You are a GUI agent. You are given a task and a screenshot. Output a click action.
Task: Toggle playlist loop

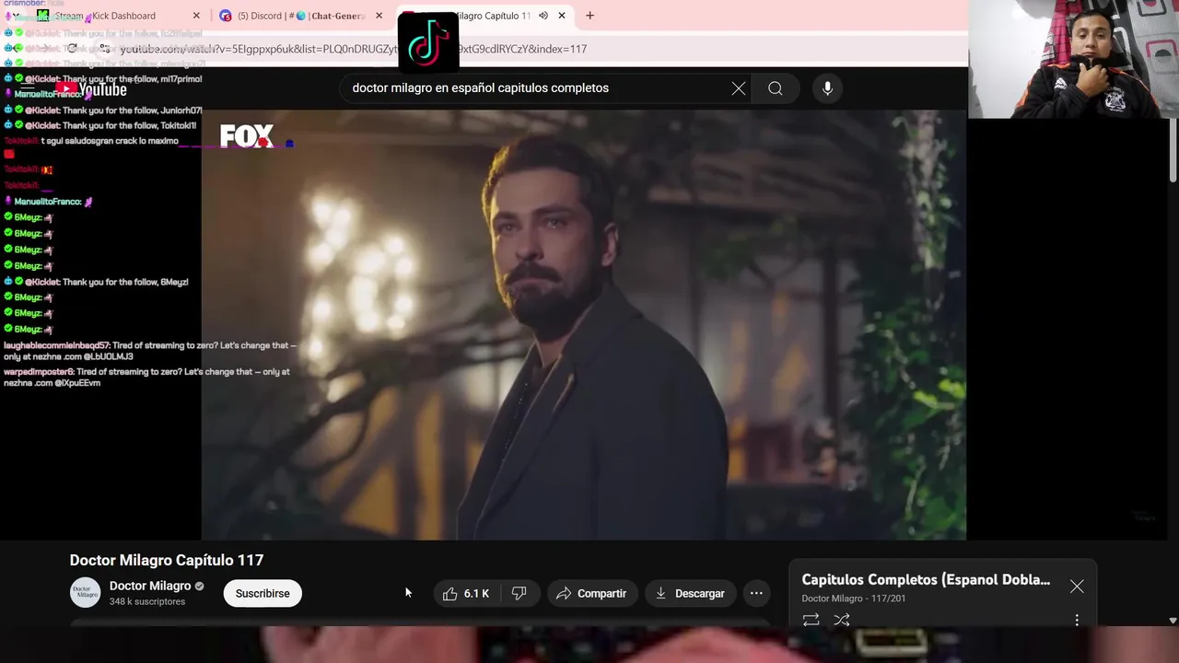click(x=811, y=620)
